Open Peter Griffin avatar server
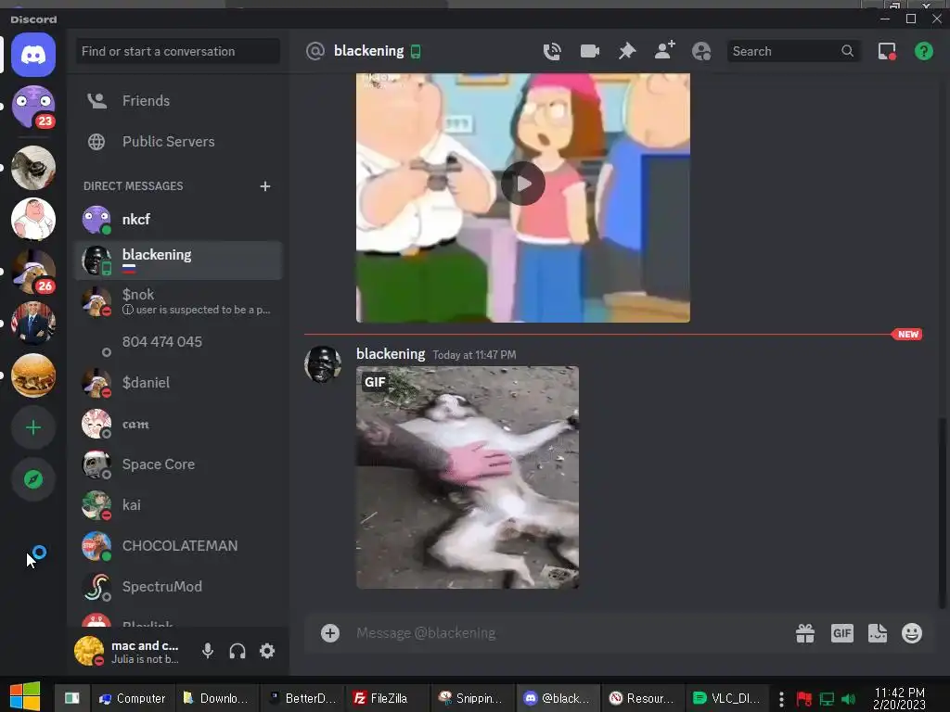950x712 pixels. tap(33, 219)
